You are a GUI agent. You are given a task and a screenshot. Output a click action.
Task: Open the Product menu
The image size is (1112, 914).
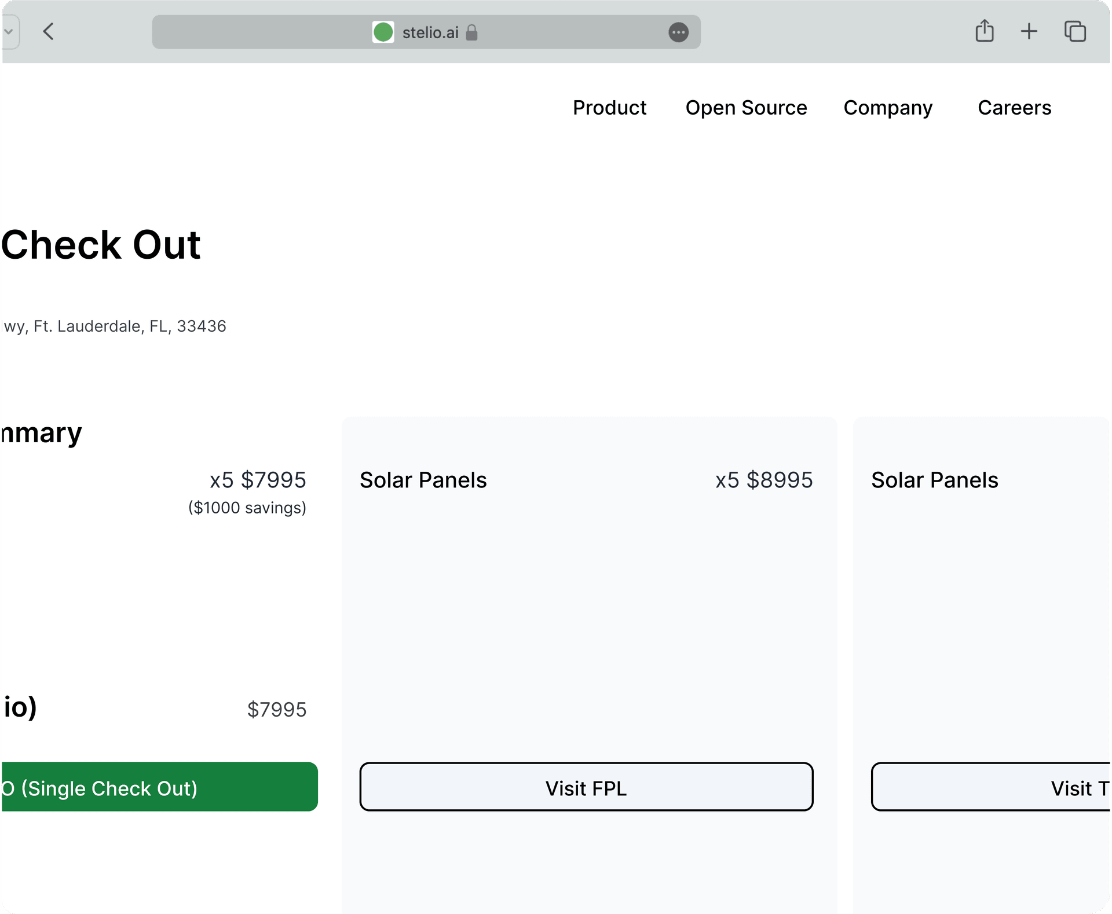[609, 108]
